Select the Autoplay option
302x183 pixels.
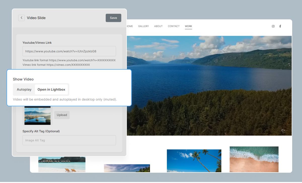point(24,89)
